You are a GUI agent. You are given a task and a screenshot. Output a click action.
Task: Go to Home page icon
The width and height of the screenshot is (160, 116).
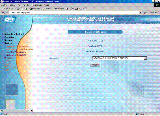click(x=26, y=9)
